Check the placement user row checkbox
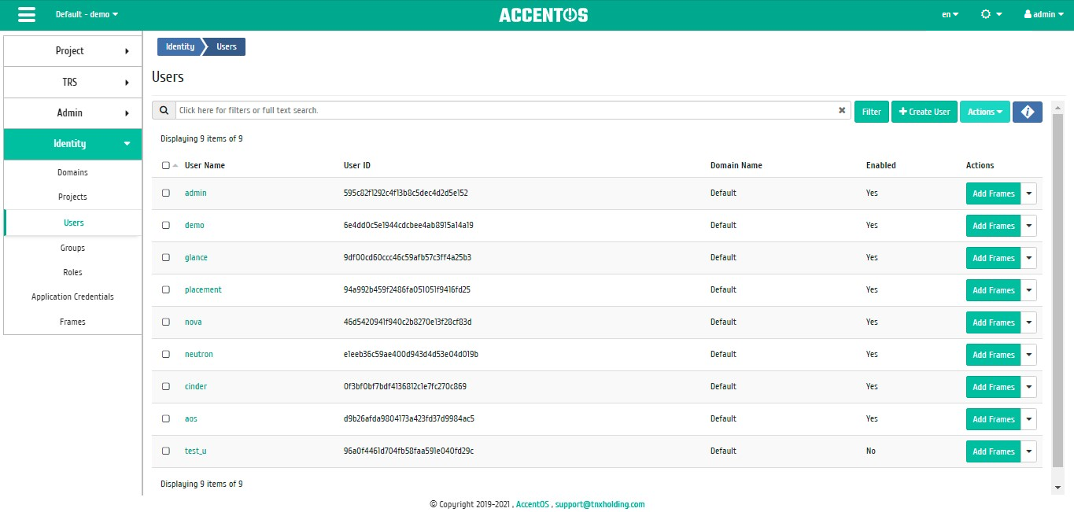This screenshot has height=512, width=1074. pyautogui.click(x=165, y=289)
